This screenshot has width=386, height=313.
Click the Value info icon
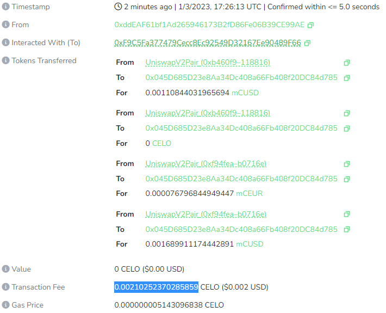5,269
